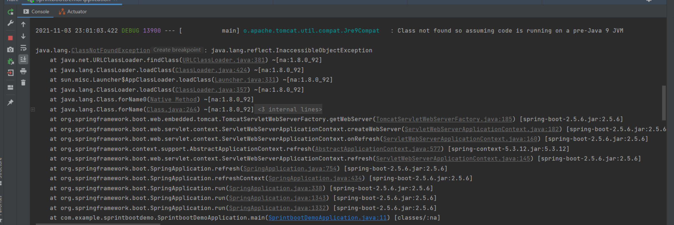This screenshot has height=225, width=674.
Task: Stop the running application with red square
Action: click(x=11, y=38)
